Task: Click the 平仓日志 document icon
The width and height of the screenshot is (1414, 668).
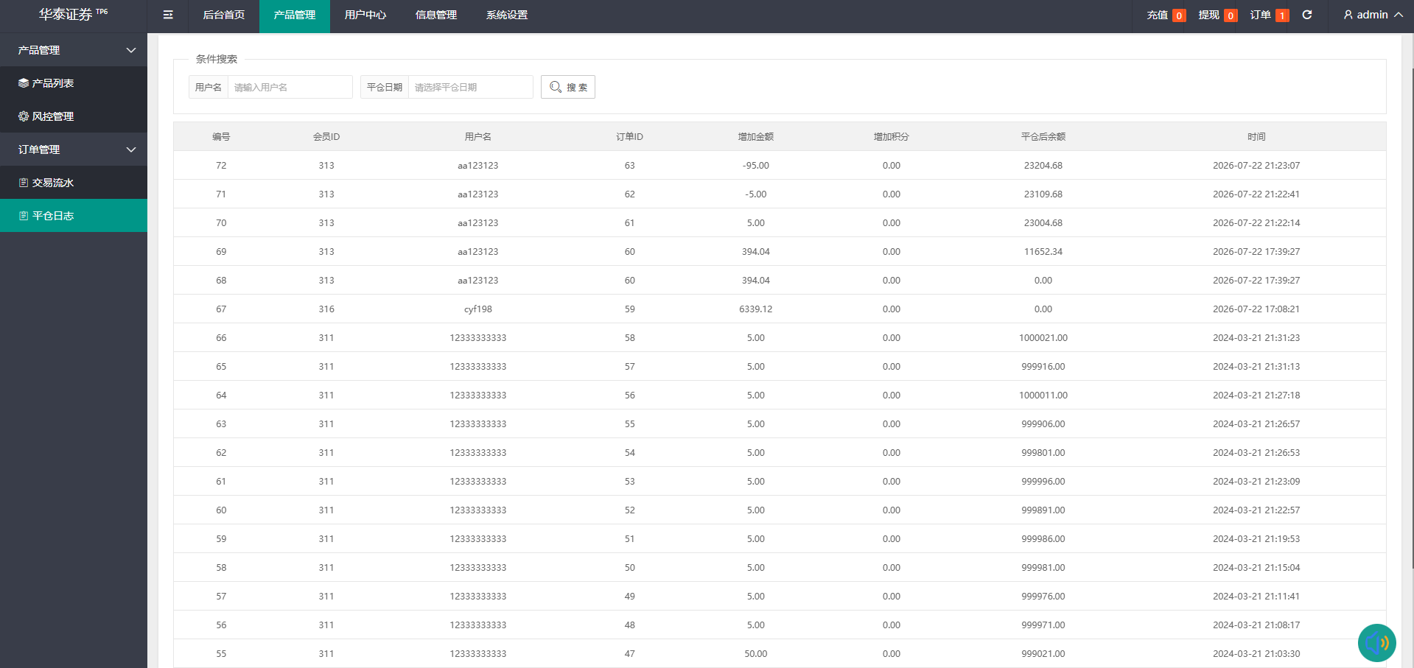Action: 24,216
